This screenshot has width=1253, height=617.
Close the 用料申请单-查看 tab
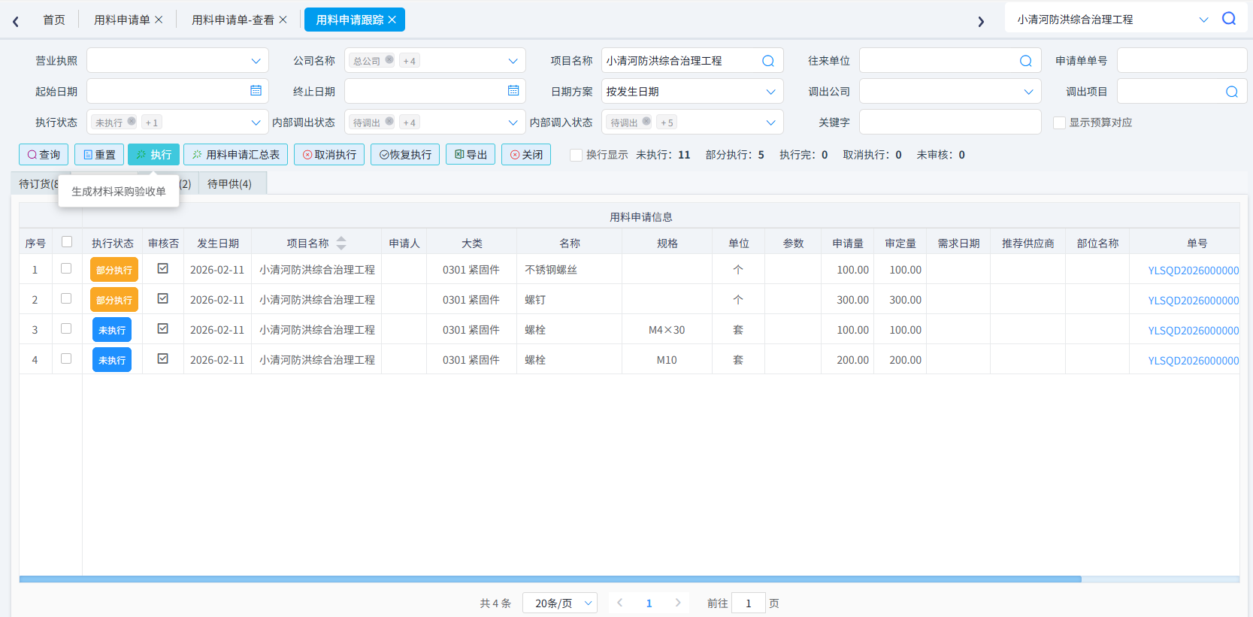283,20
